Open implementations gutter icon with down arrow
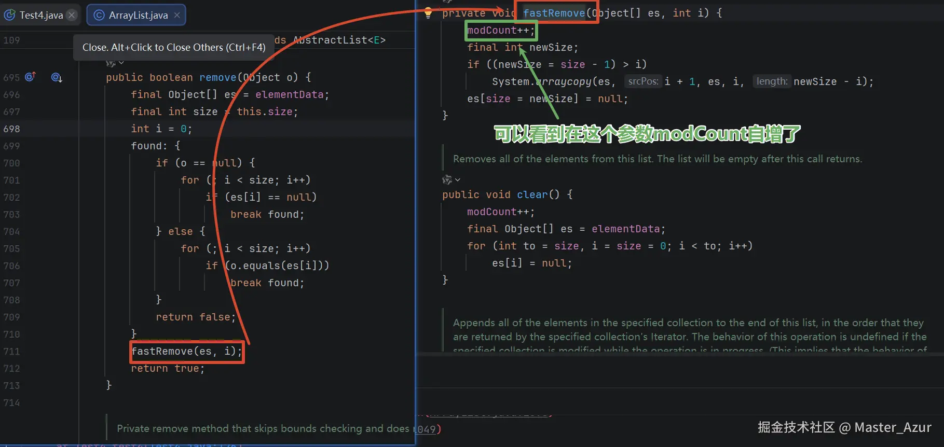This screenshot has width=944, height=447. (57, 77)
